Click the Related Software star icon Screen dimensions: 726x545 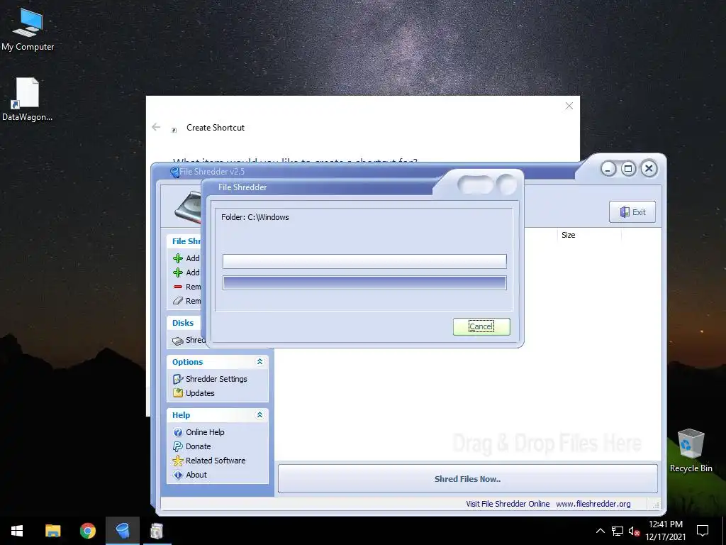click(178, 461)
